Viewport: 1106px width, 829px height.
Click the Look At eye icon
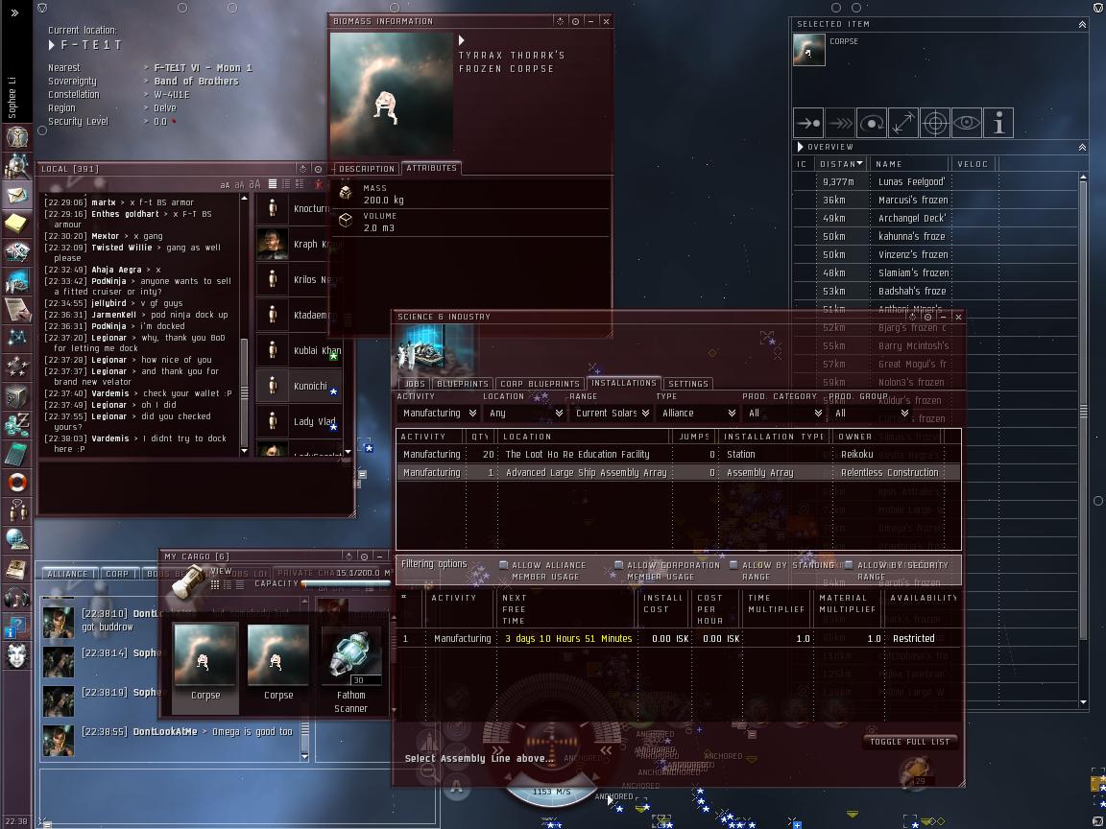[967, 124]
